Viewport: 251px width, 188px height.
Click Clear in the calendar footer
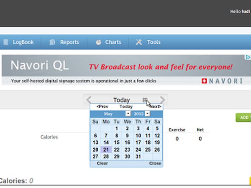pyautogui.click(x=102, y=163)
